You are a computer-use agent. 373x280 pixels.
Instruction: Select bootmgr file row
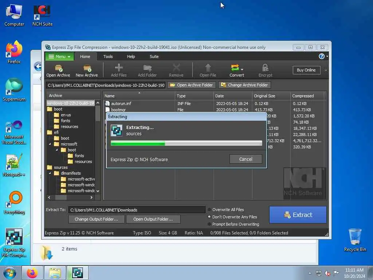click(x=214, y=110)
